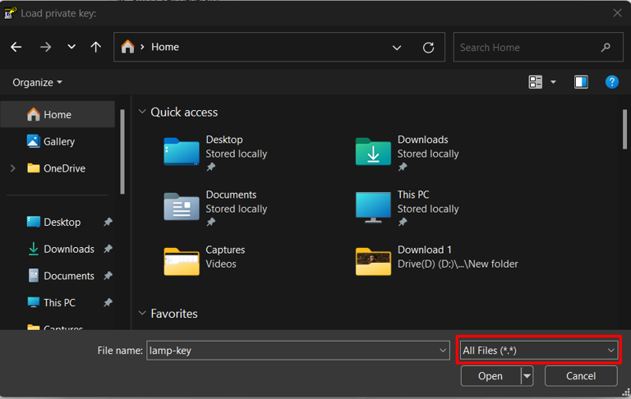Expand the OneDrive tree node
This screenshot has height=399, width=631.
coord(13,168)
